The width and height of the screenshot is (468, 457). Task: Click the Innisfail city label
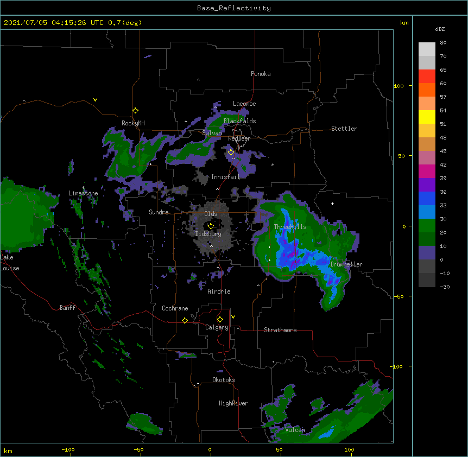(x=225, y=177)
